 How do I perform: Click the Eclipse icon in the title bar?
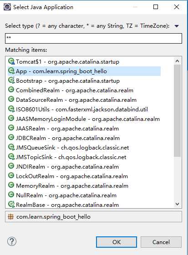point(7,7)
